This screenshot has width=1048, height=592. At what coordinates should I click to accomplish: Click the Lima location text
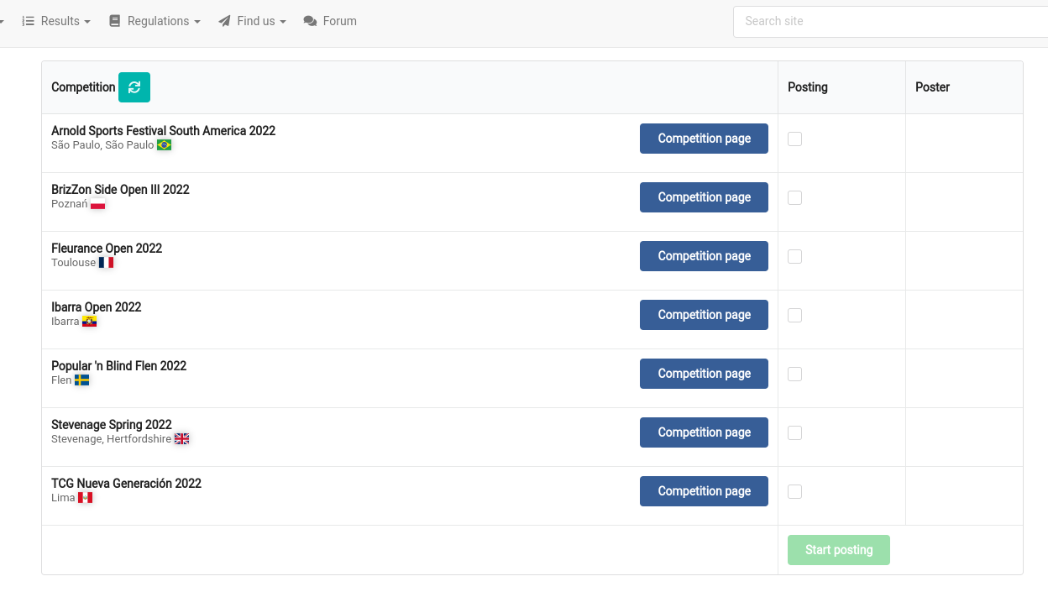pos(63,498)
